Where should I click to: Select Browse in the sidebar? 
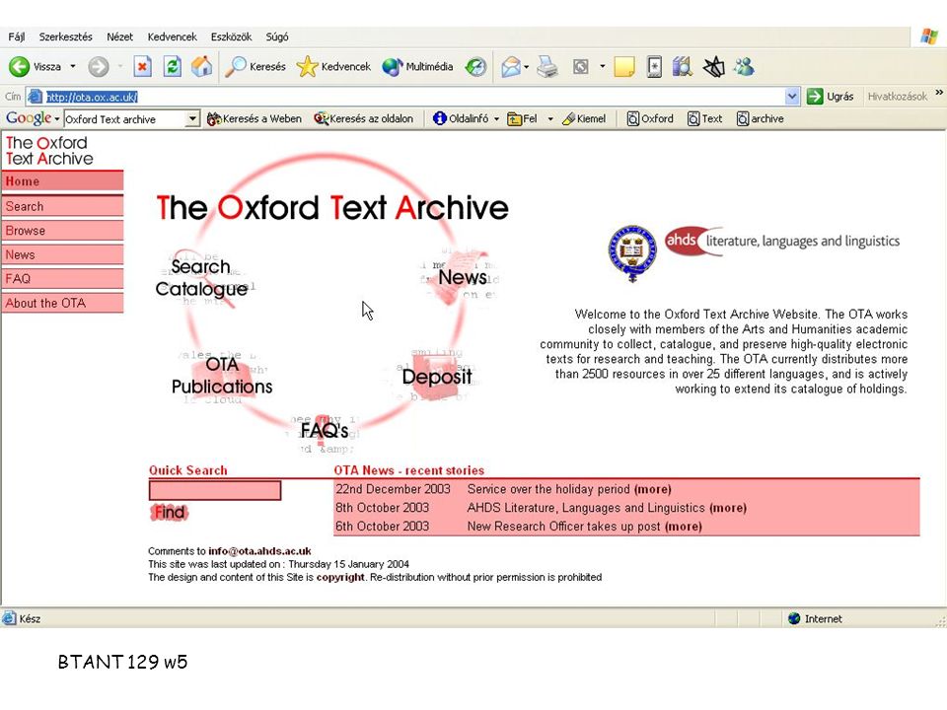[62, 231]
